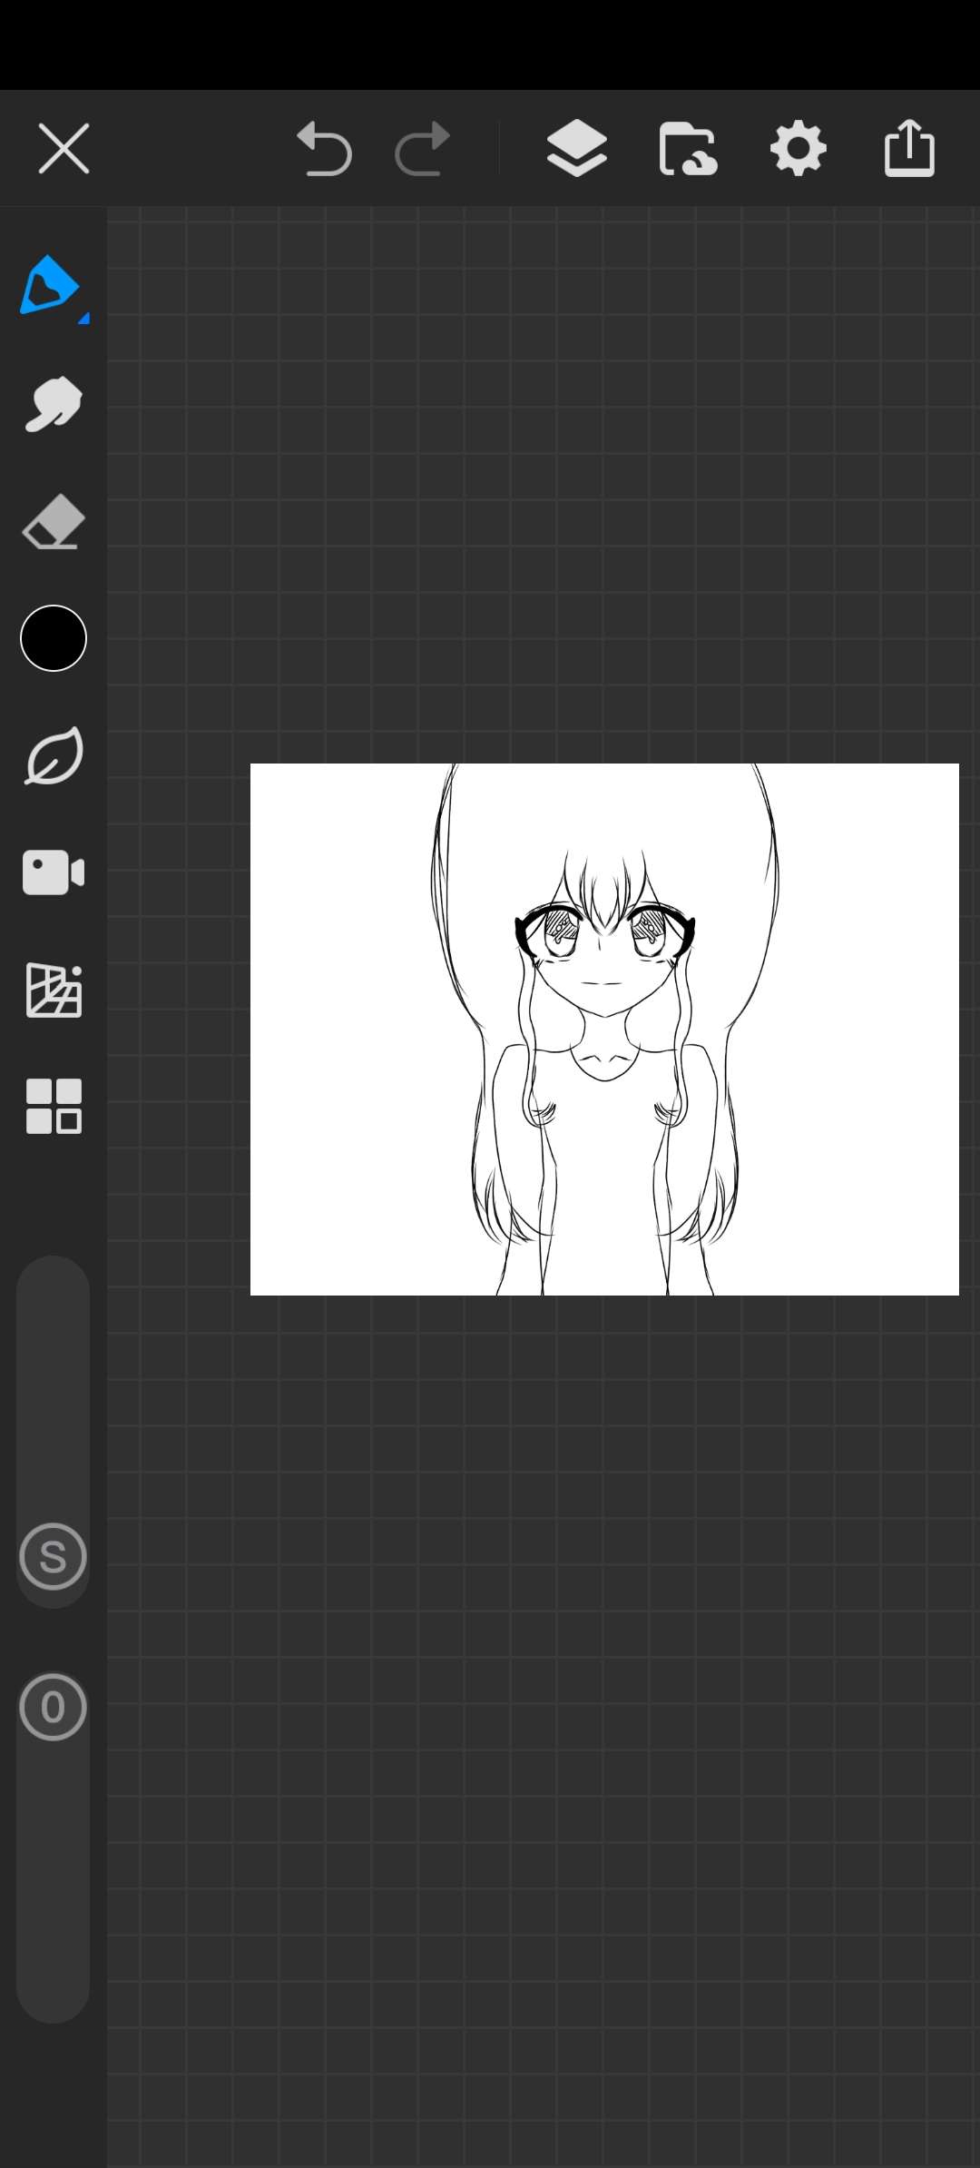Open the leaf-shaped stabilizer tool

54,755
